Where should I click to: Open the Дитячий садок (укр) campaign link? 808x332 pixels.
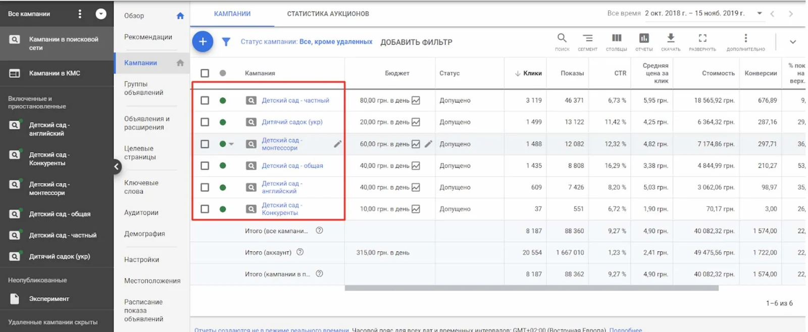[x=292, y=122]
